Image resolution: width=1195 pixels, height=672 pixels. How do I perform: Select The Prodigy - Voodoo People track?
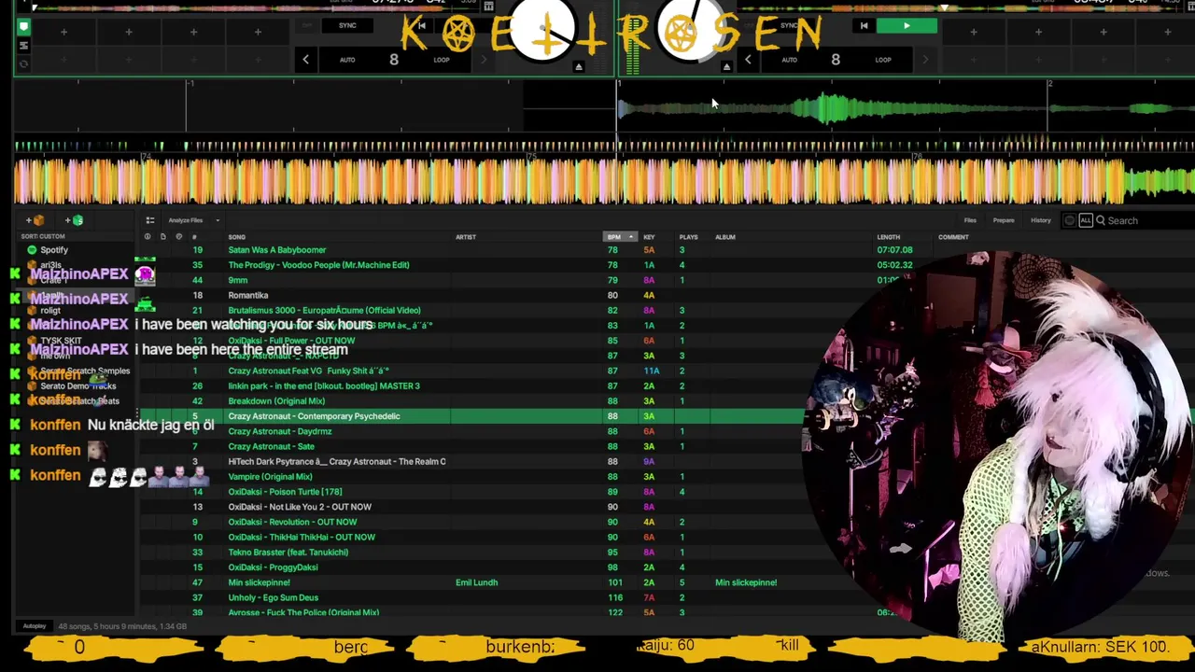(318, 265)
